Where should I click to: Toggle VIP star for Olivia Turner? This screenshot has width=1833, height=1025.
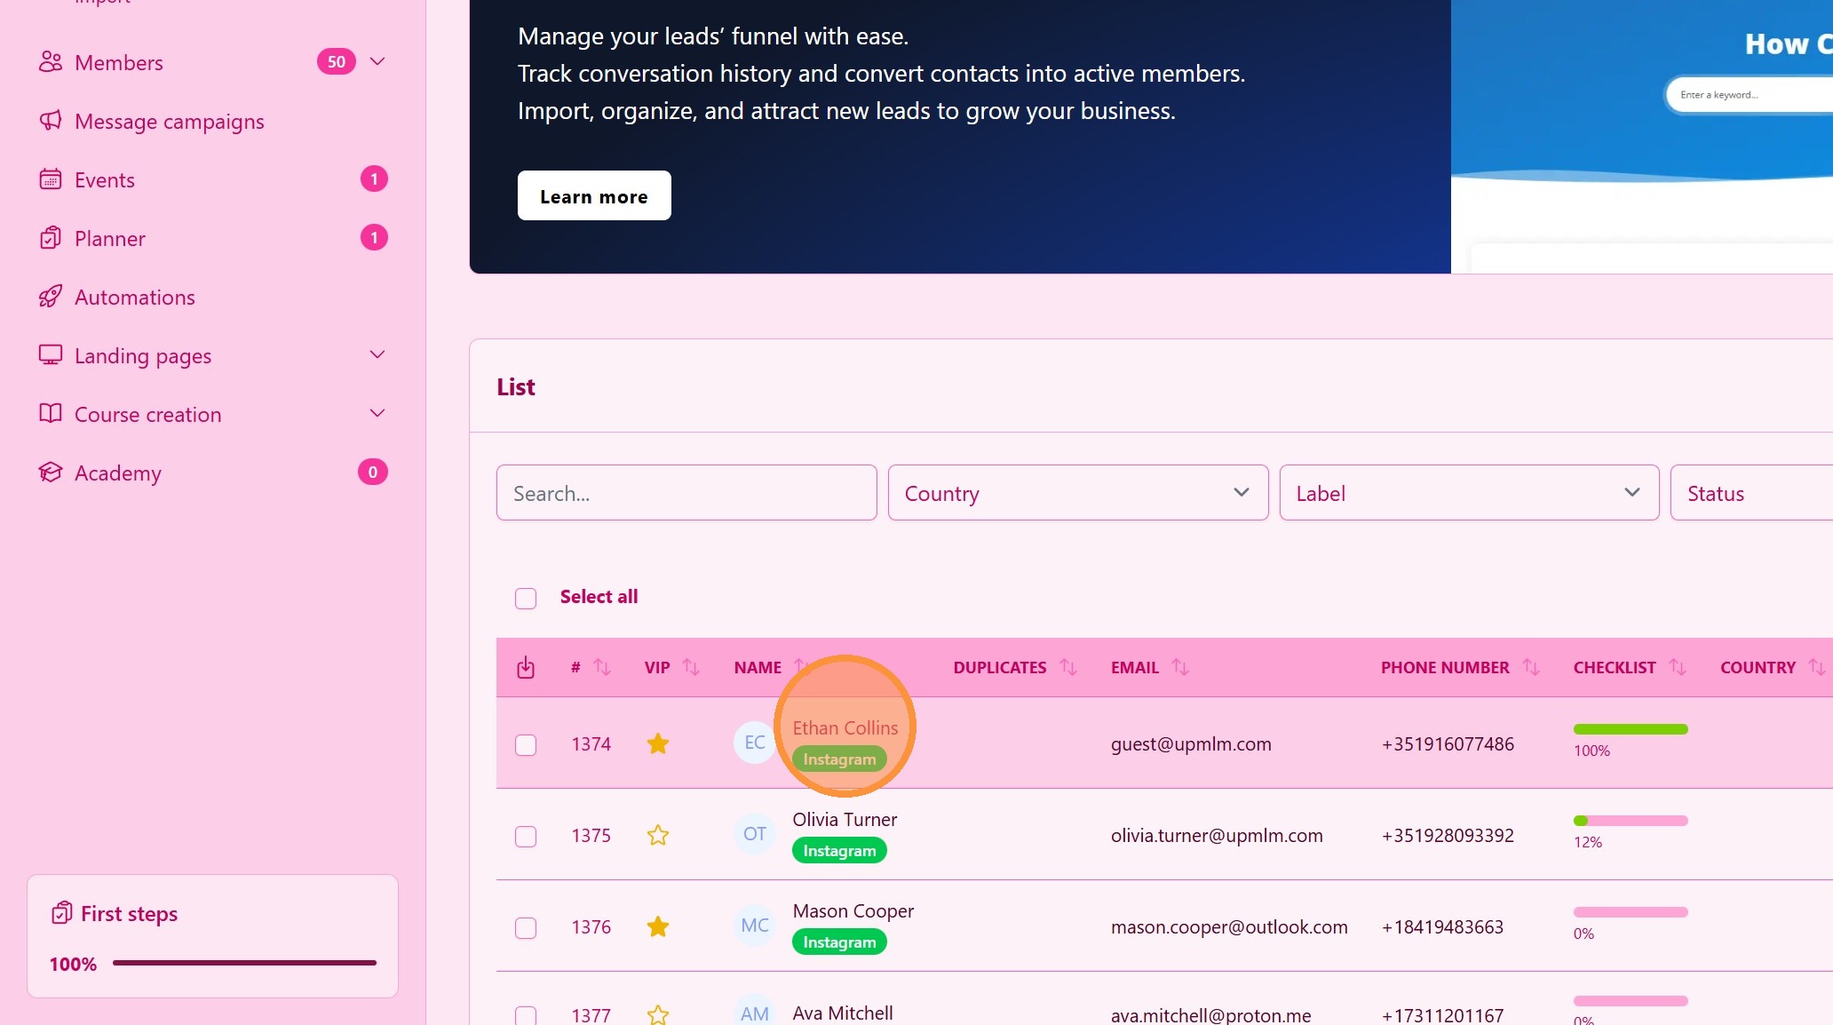[x=658, y=835]
